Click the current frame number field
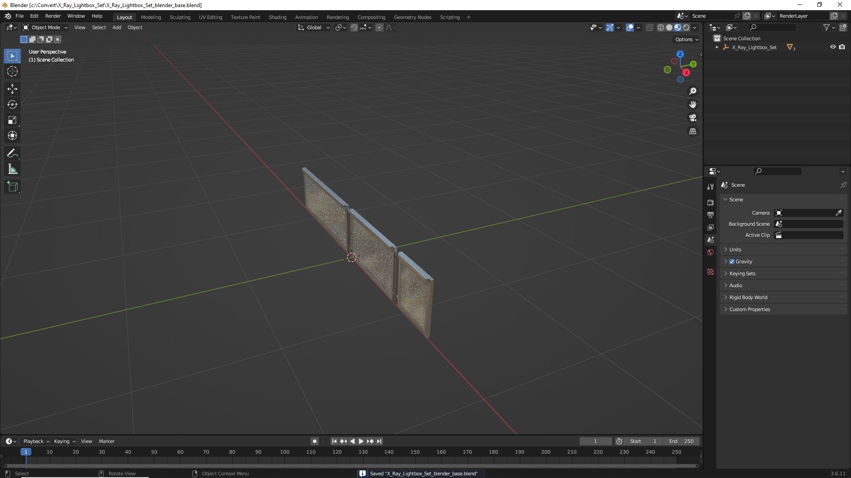This screenshot has height=478, width=851. click(595, 441)
